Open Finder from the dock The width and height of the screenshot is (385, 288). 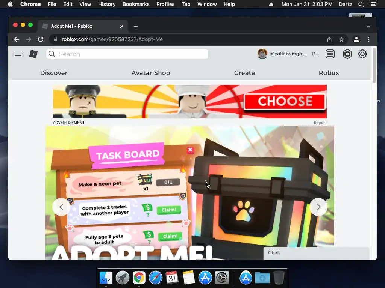point(106,278)
